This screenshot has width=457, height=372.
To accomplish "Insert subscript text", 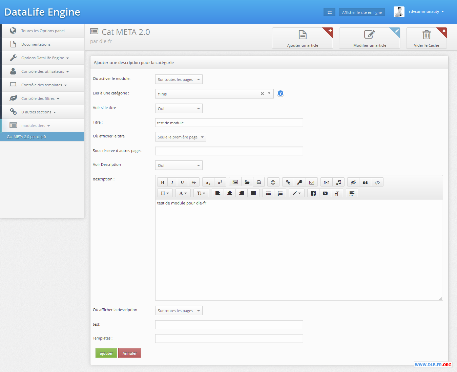I will click(208, 182).
